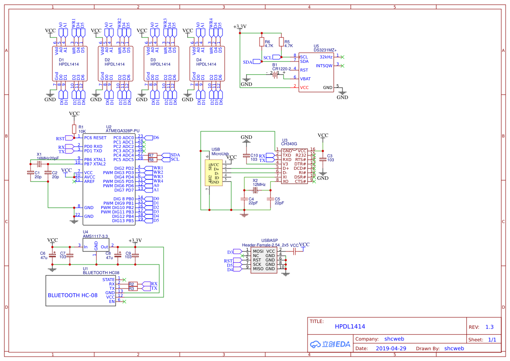The image size is (510, 361).
Task: Click the EasyEDA logo in the title block
Action: point(330,344)
